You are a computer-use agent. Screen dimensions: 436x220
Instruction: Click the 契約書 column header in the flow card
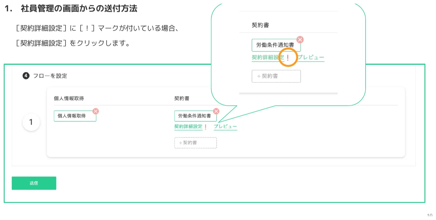pos(182,98)
